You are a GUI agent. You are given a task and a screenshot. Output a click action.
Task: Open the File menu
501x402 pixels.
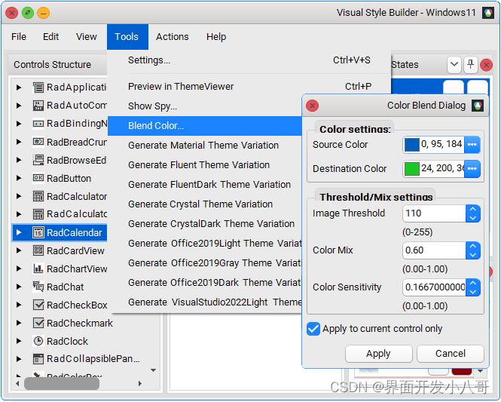(x=19, y=37)
